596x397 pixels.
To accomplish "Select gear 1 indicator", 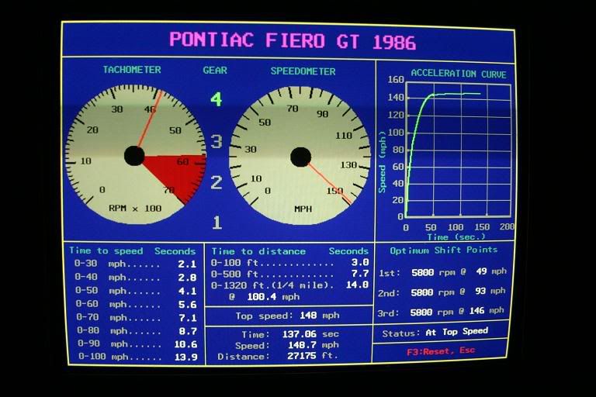I will click(x=217, y=223).
